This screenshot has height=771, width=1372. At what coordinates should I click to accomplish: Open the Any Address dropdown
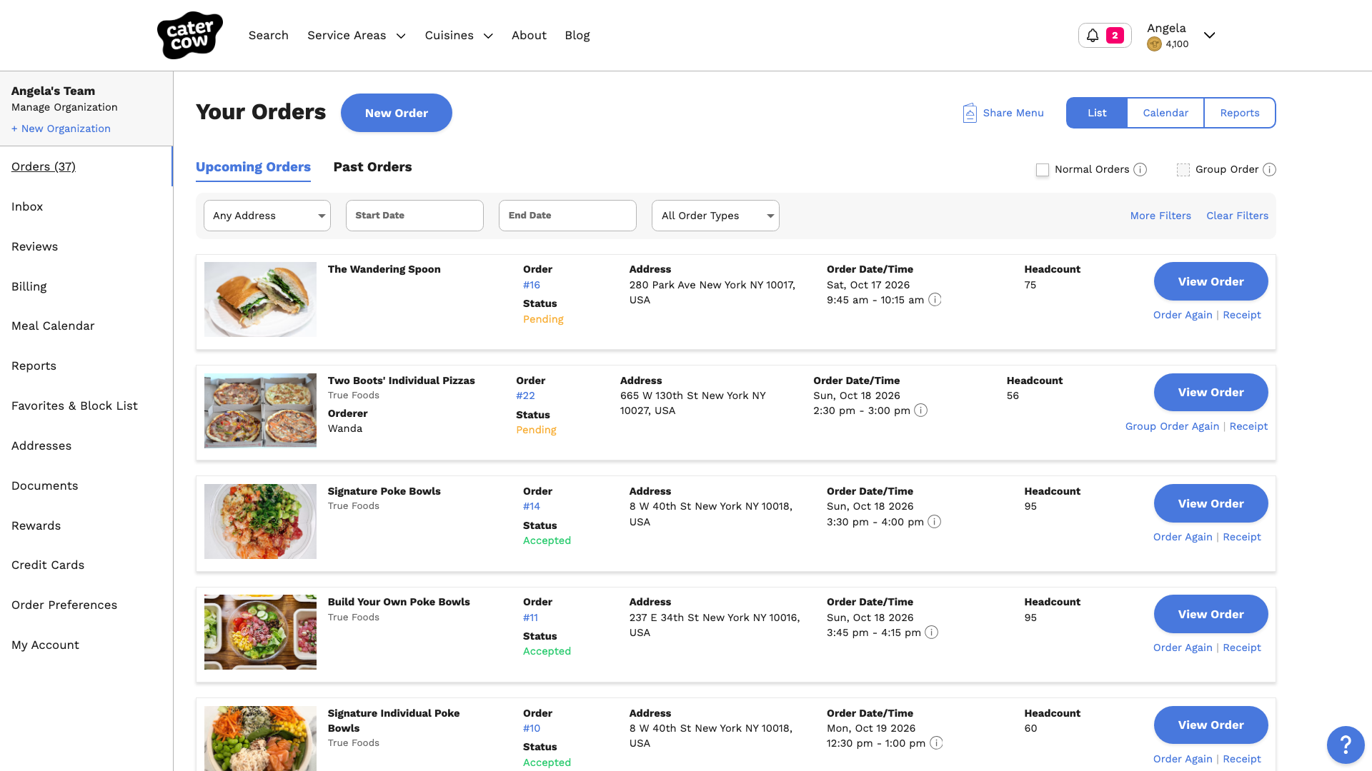point(267,216)
